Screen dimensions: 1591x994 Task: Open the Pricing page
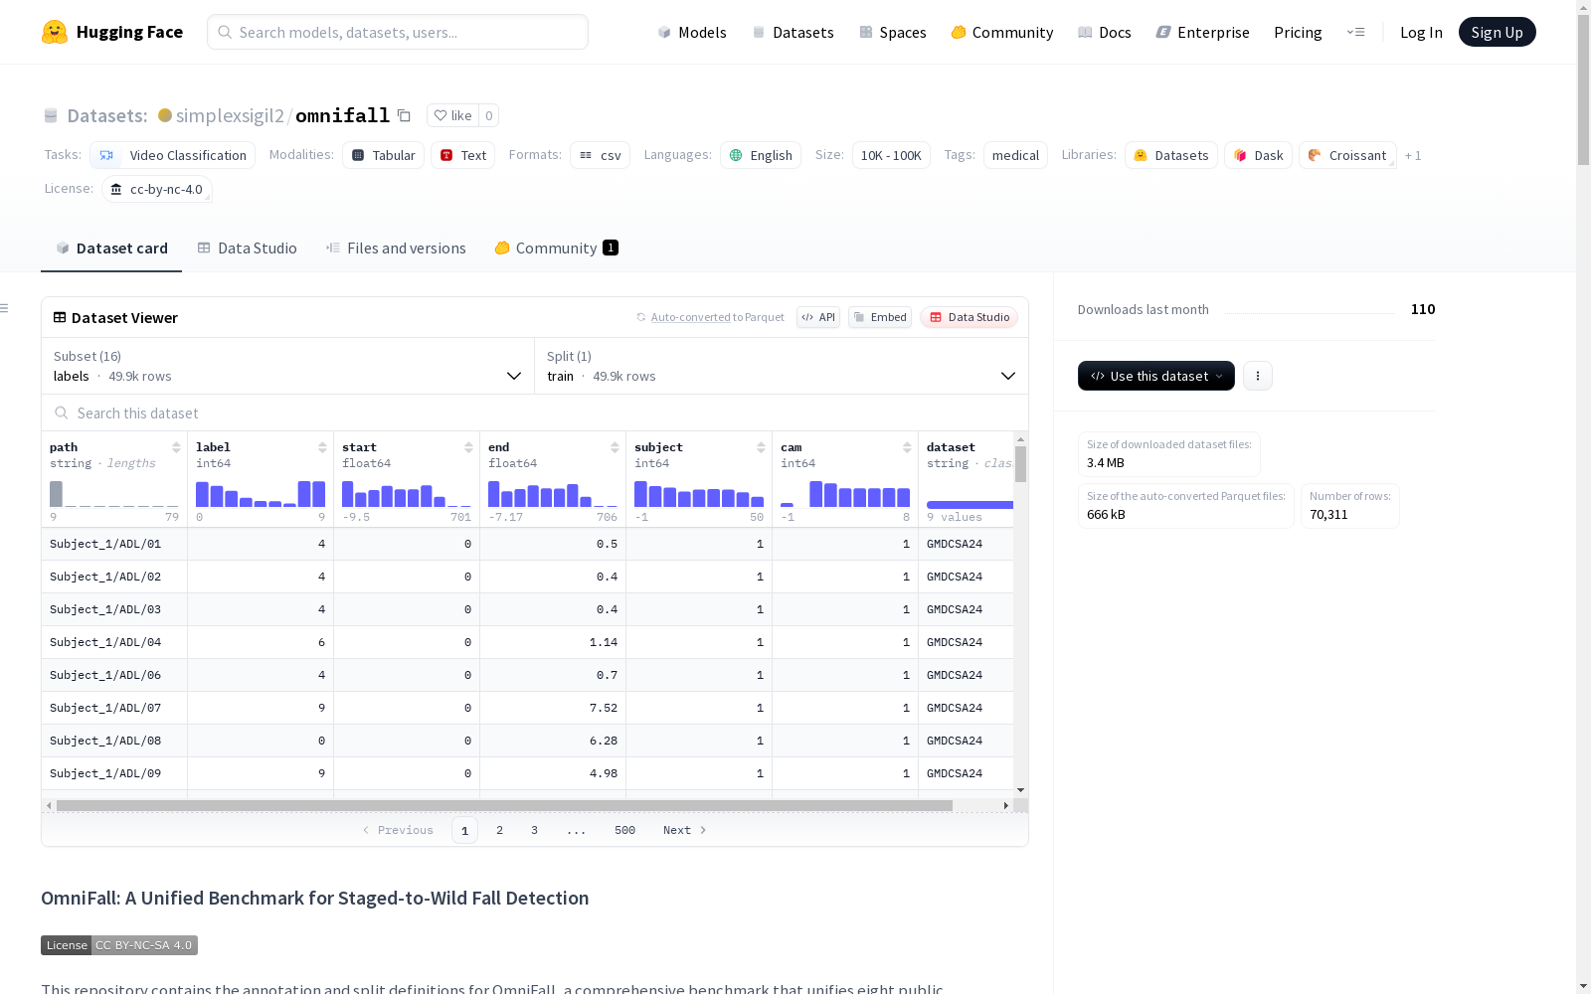tap(1298, 32)
